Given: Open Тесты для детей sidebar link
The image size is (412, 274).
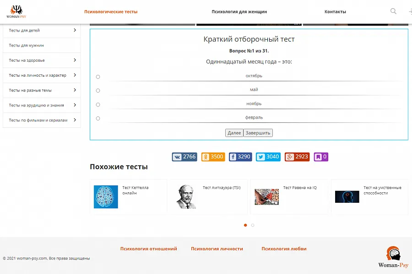Looking at the screenshot, I should point(24,31).
